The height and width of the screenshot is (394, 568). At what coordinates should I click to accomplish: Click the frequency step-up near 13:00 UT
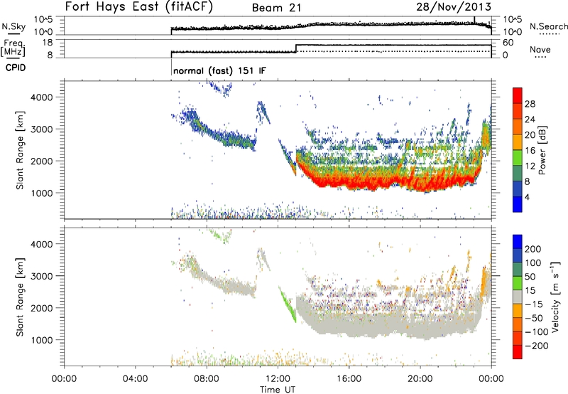click(x=296, y=48)
